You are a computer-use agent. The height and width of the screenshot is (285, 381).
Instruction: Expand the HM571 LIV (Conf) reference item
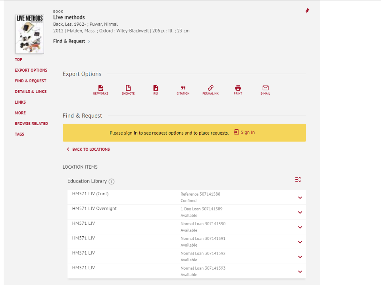point(300,198)
